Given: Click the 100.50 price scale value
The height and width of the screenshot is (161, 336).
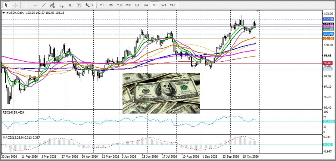Looking at the screenshot, I should click(x=328, y=45).
